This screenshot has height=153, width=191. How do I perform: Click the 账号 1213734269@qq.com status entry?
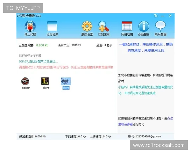click(x=145, y=136)
